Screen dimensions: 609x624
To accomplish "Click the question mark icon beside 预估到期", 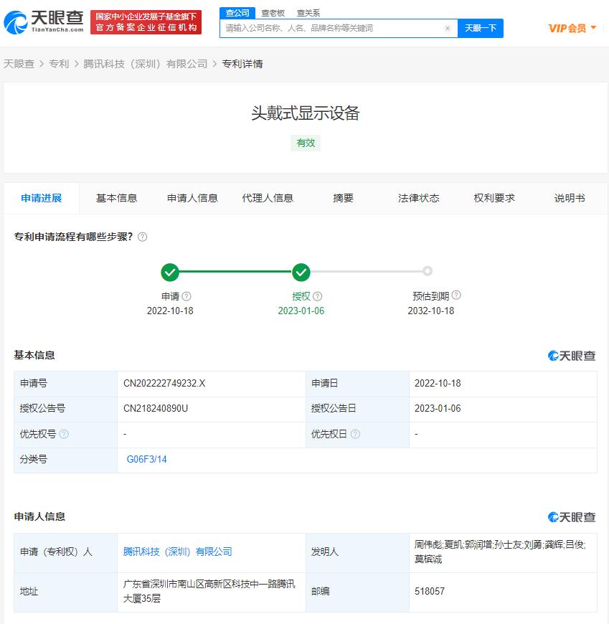I will [x=457, y=295].
